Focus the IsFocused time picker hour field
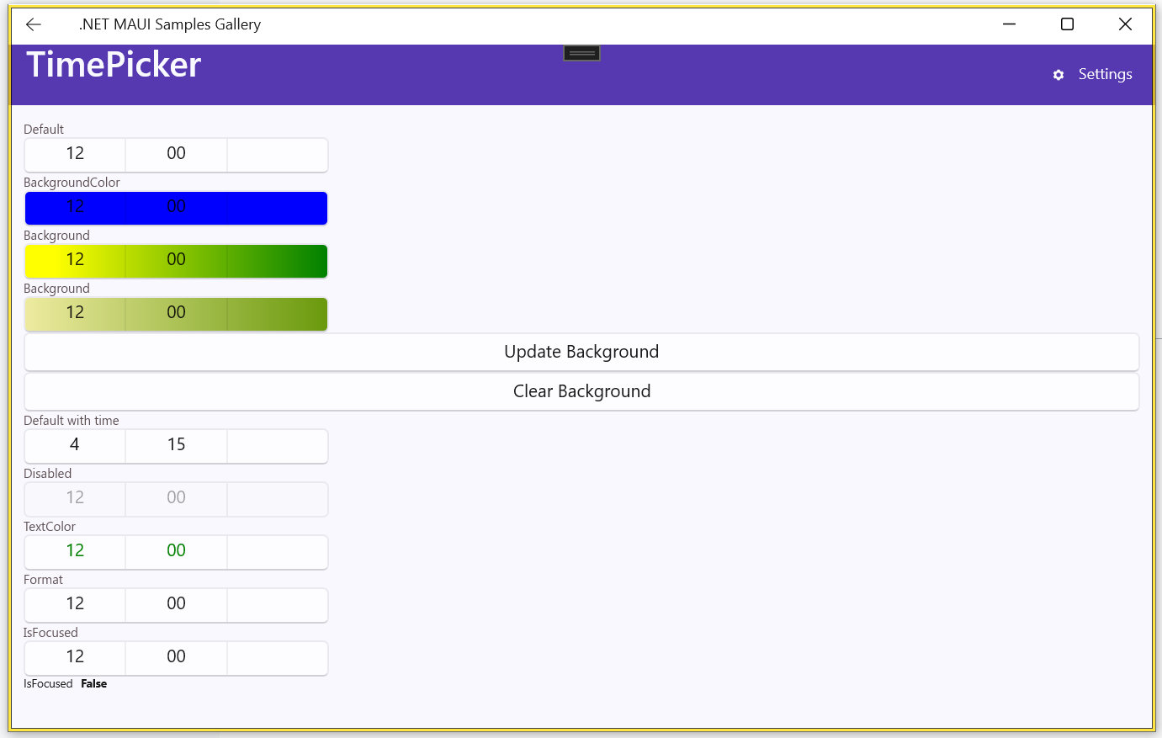The width and height of the screenshot is (1162, 738). (75, 657)
